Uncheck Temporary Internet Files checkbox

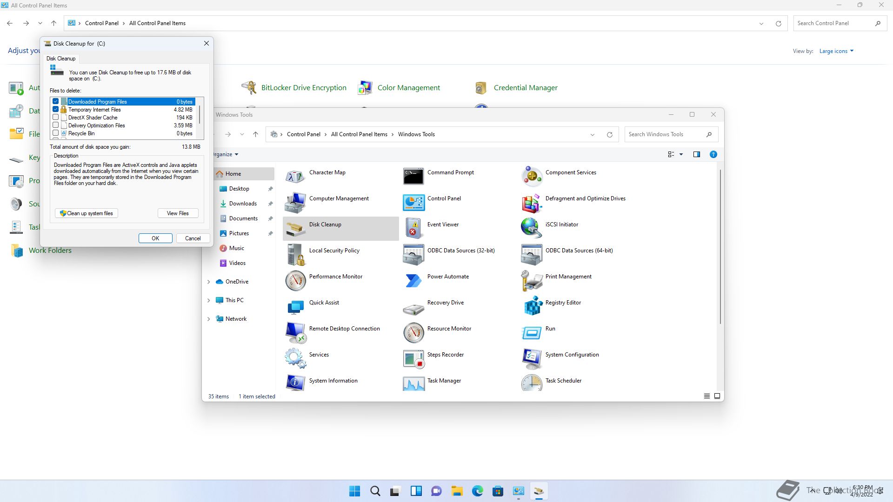(x=56, y=109)
